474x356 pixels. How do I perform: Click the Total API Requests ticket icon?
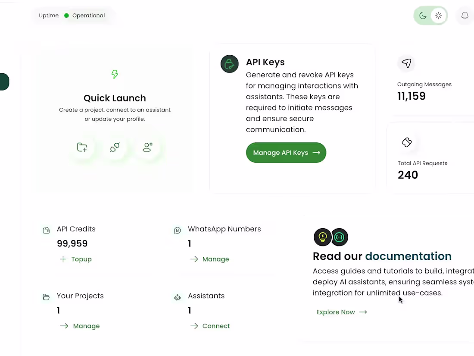[x=407, y=142]
